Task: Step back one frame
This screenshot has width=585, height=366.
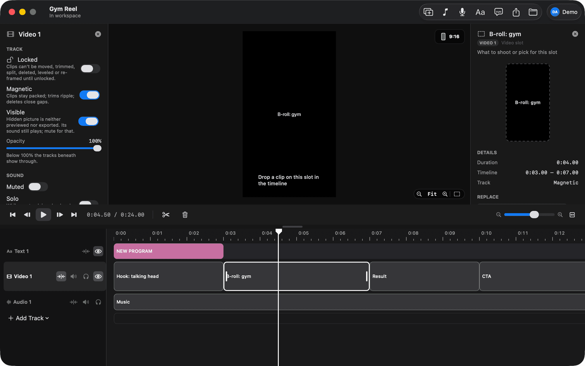Action: (27, 215)
